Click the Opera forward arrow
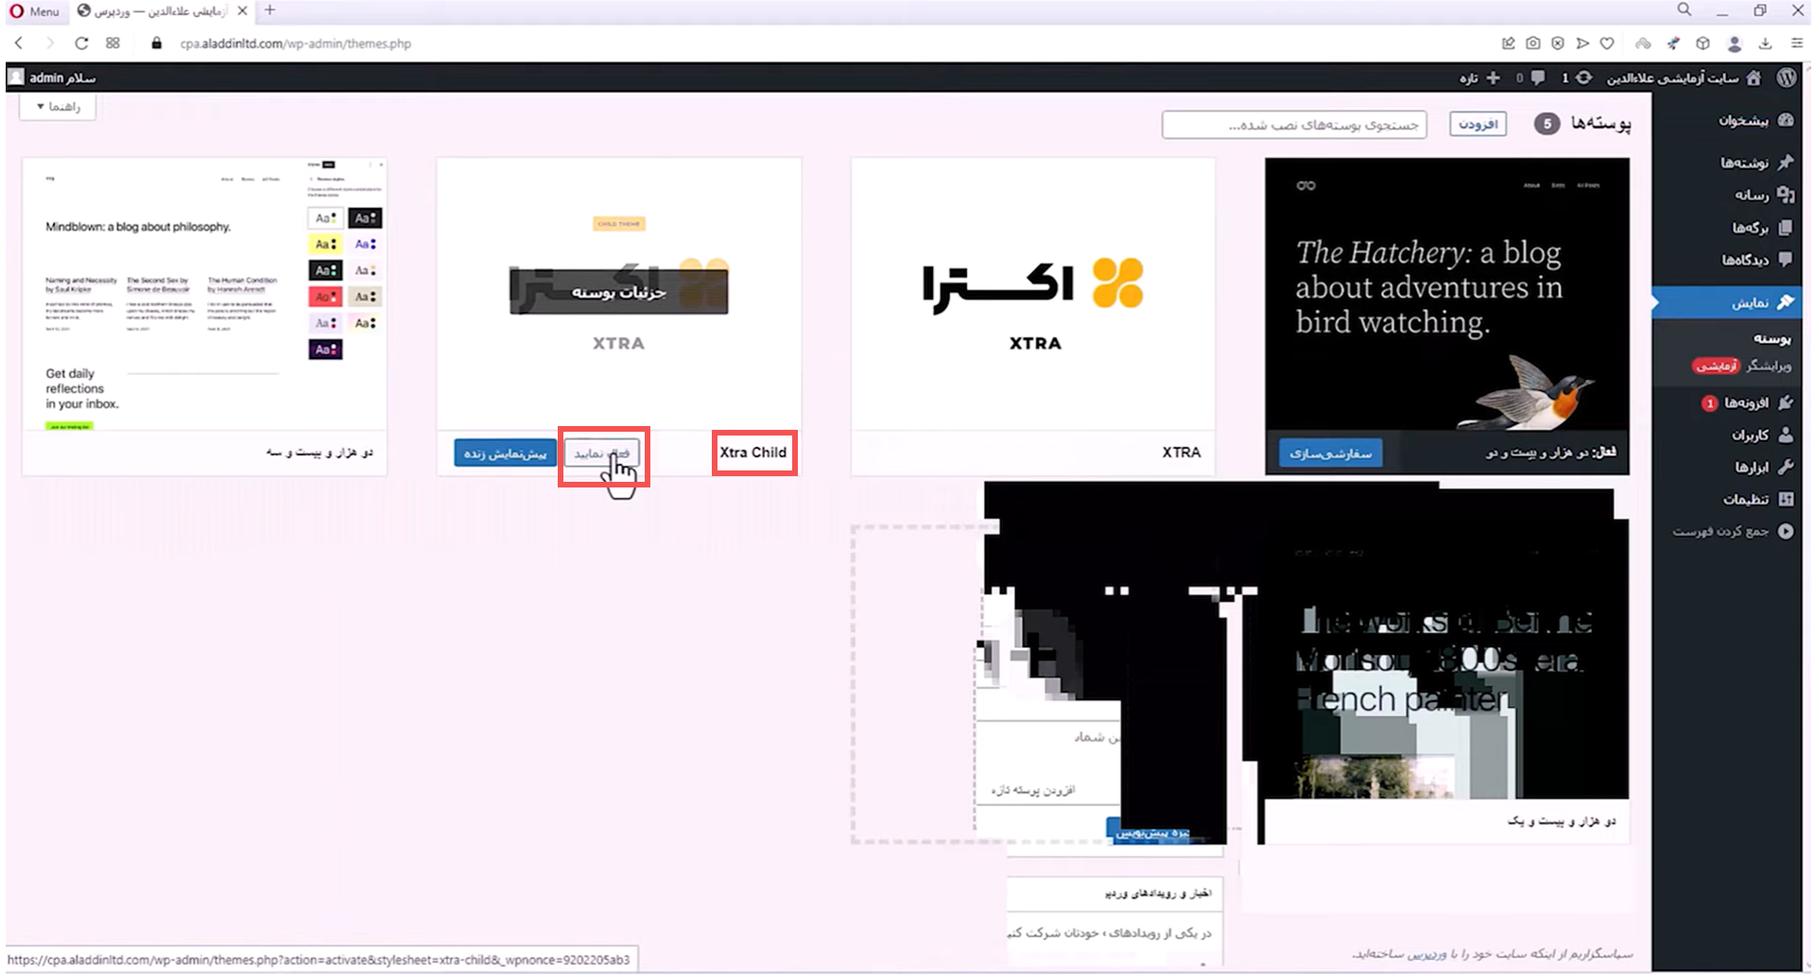This screenshot has width=1815, height=974. click(x=50, y=43)
